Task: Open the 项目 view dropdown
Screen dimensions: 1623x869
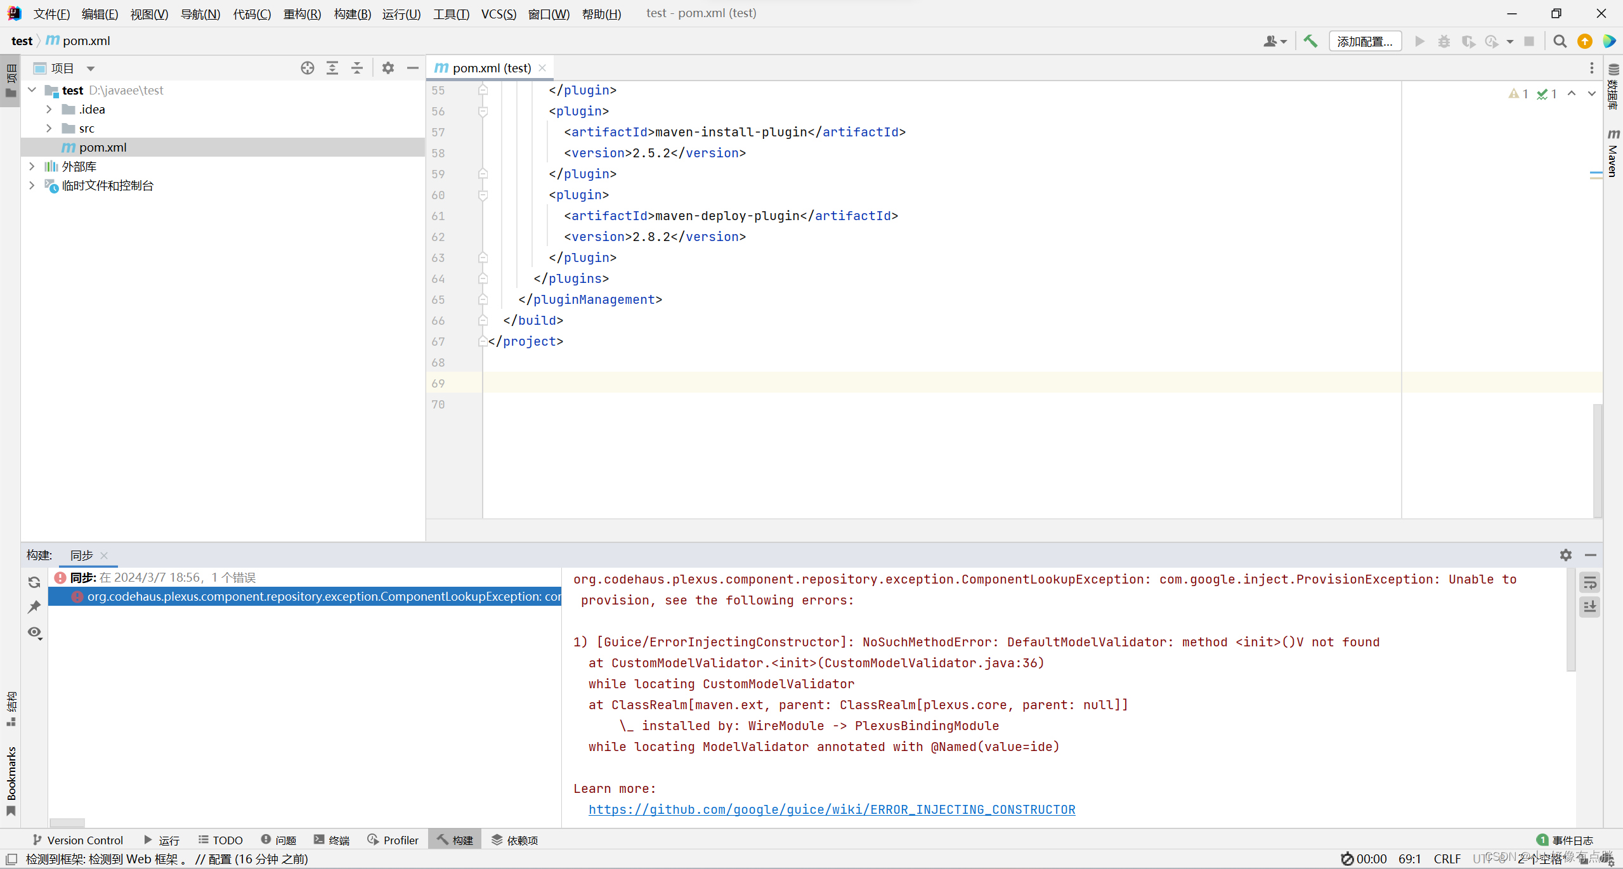Action: pyautogui.click(x=91, y=69)
